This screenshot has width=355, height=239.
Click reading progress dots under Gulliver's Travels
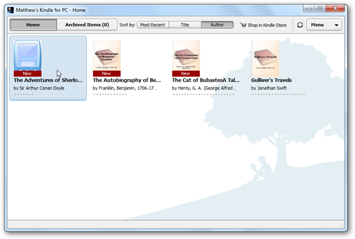(x=278, y=95)
